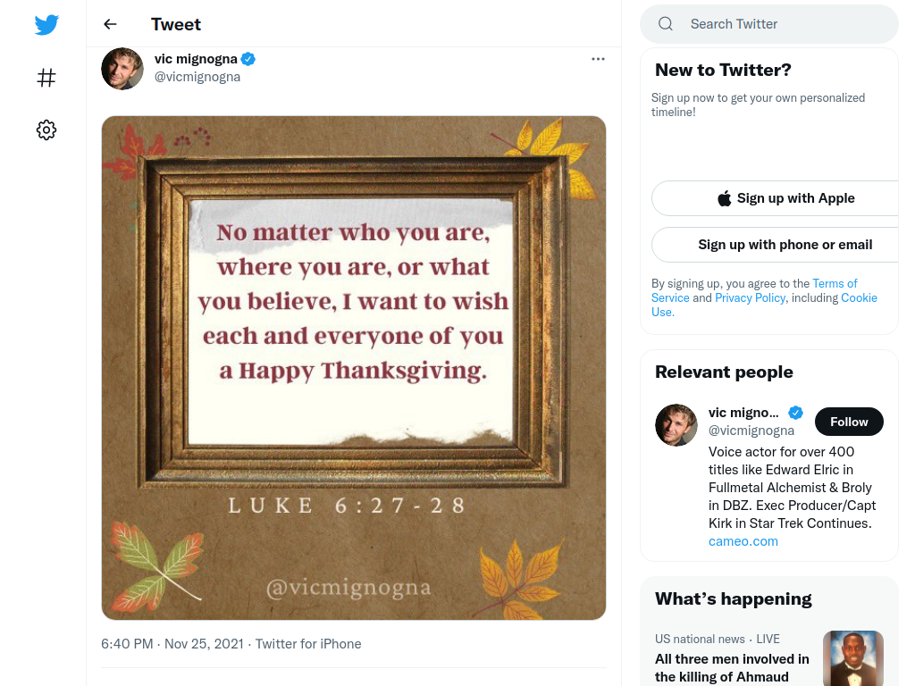Open the Terms of Service link

click(x=754, y=290)
